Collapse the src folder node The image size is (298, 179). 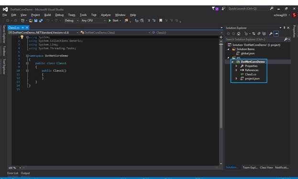228,57
